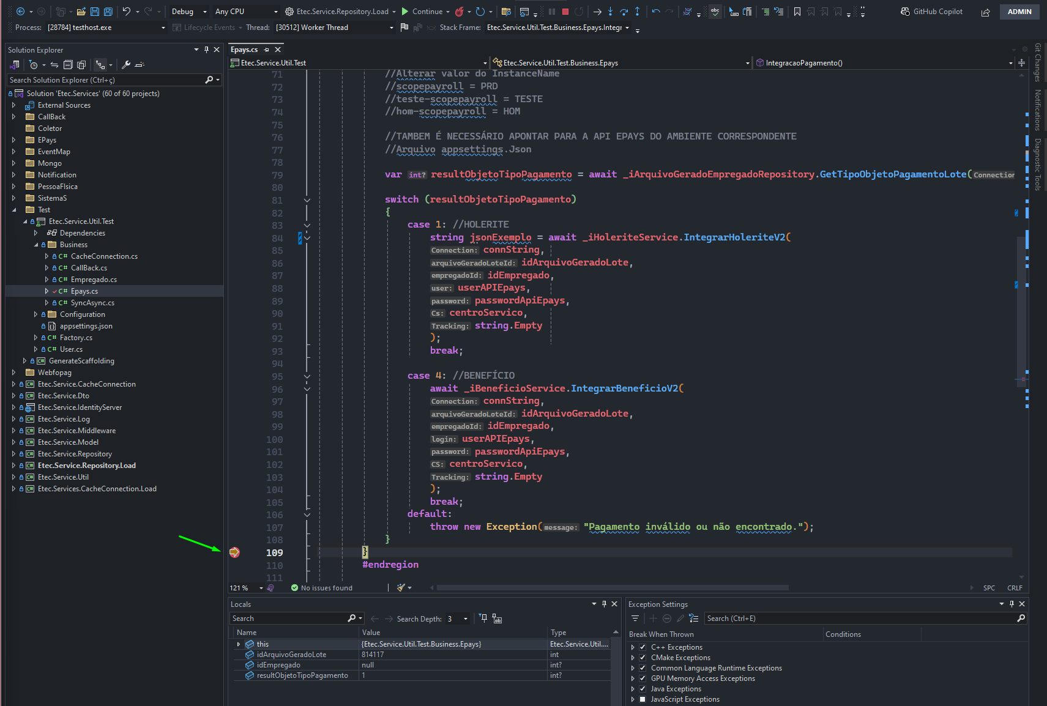Screen dimensions: 1047x706
Task: Open GitHub Copilot
Action: 932,12
